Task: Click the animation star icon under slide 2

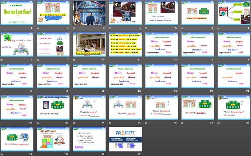Action: click(38, 28)
